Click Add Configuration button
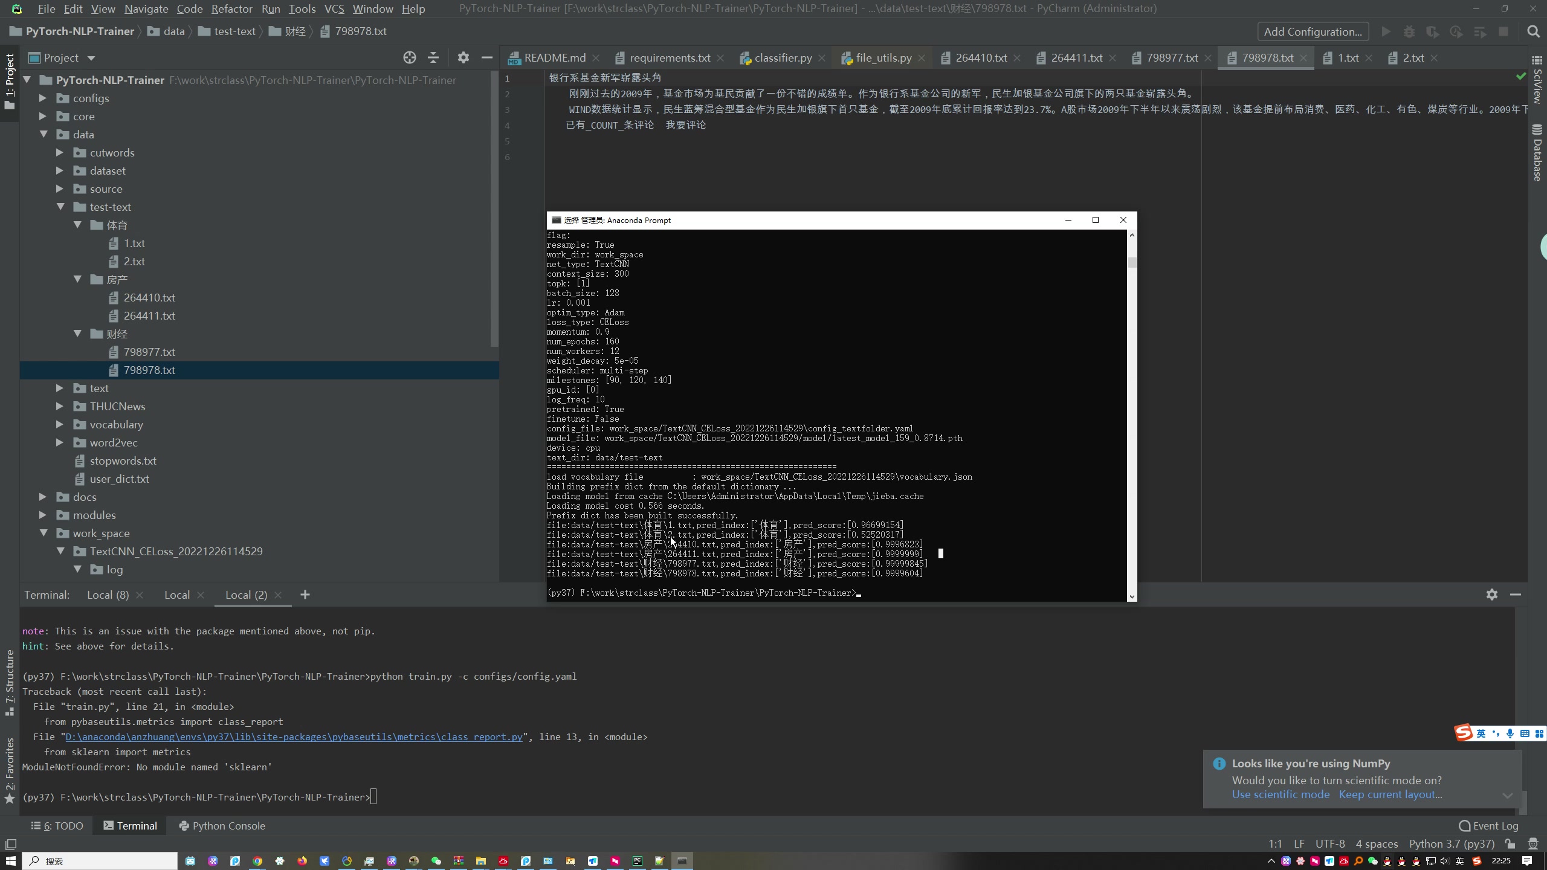Screen dimensions: 1547x870 (x=1313, y=31)
